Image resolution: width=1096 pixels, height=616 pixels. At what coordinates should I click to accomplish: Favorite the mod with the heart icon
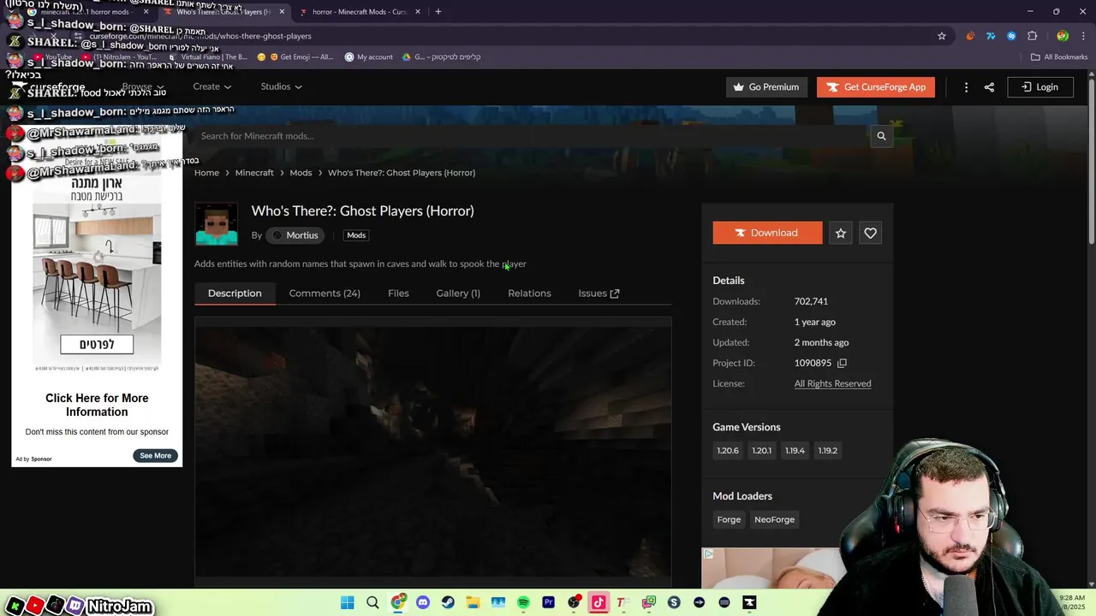(870, 233)
